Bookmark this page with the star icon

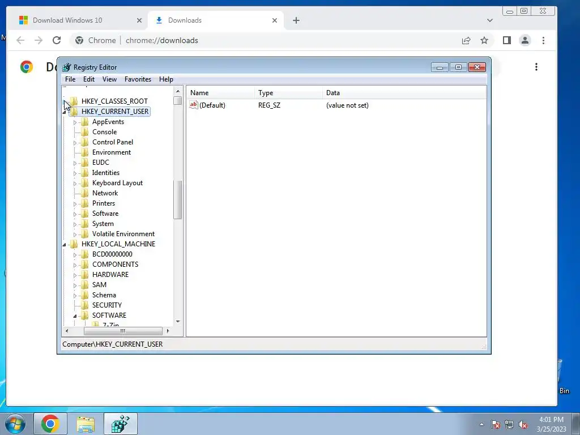click(x=484, y=40)
